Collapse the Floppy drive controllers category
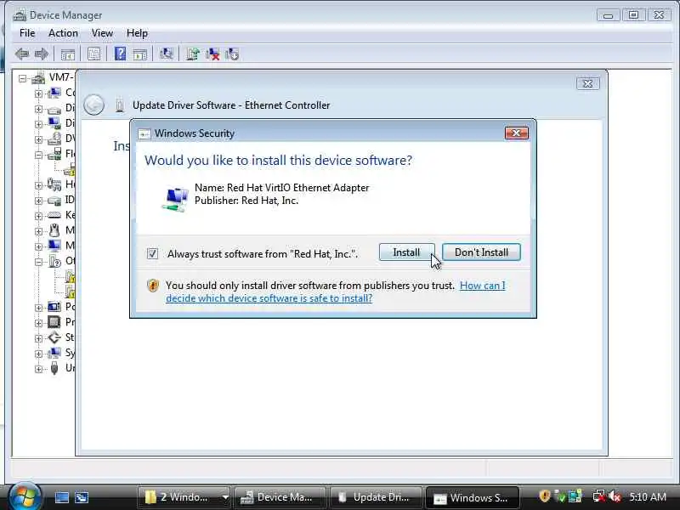The height and width of the screenshot is (510, 680). click(38, 155)
